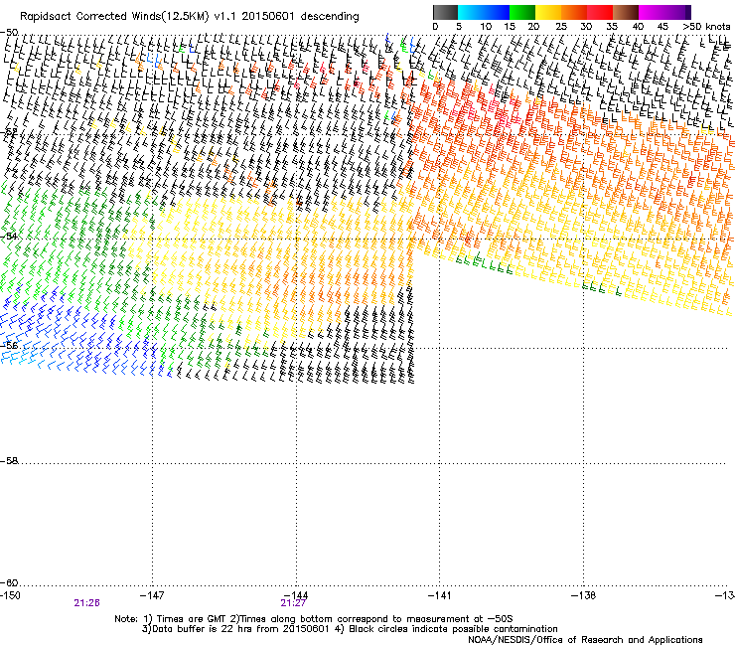Click the '-150' longitude axis label
Viewport: 735px width, 646px height.
click(10, 595)
